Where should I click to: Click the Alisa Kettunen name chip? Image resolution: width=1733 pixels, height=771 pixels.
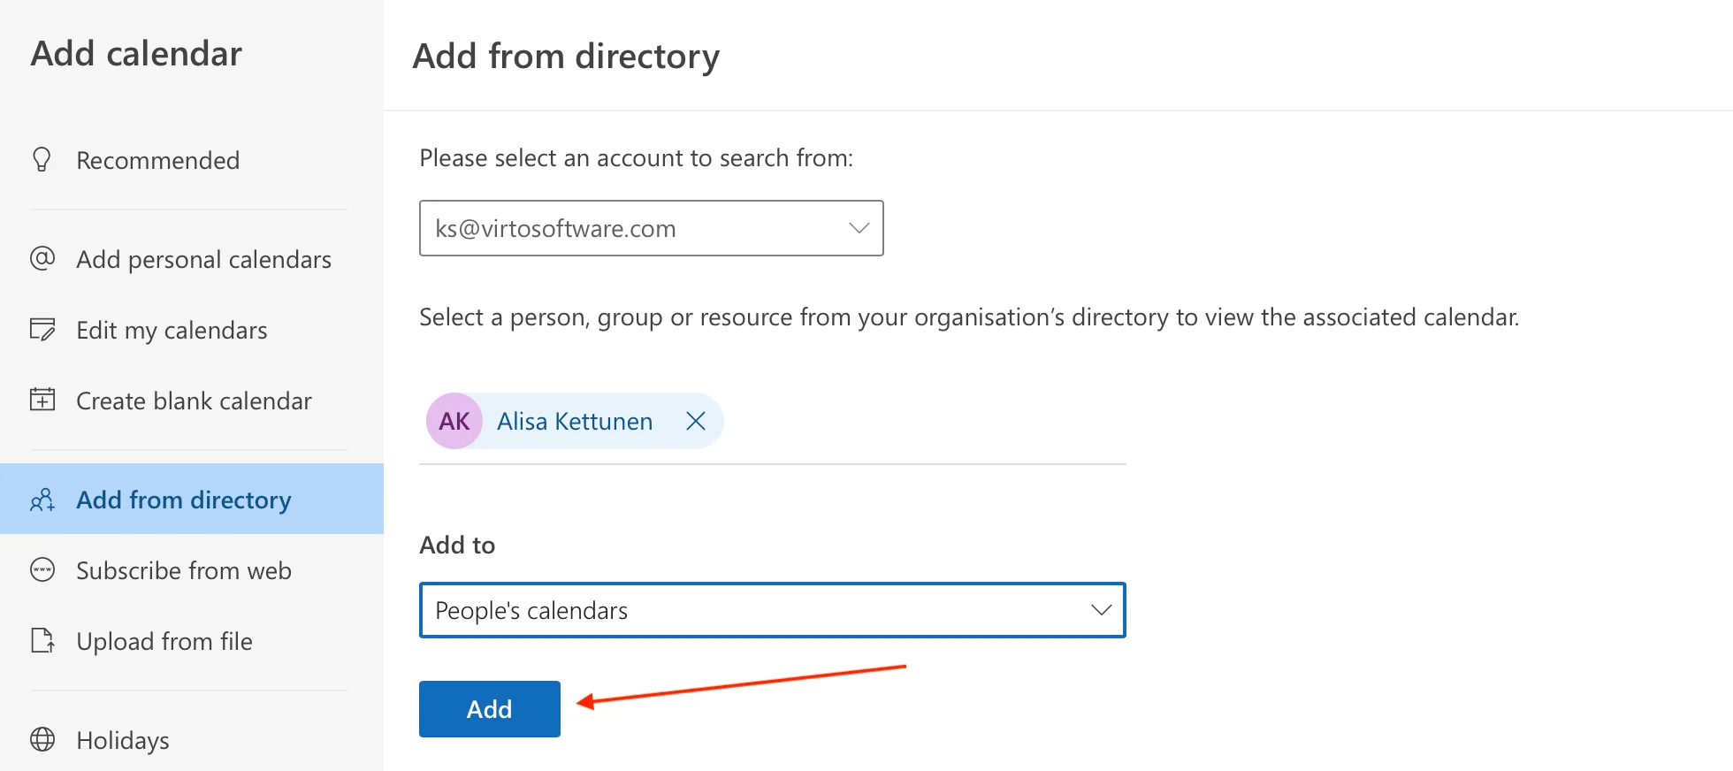click(575, 421)
